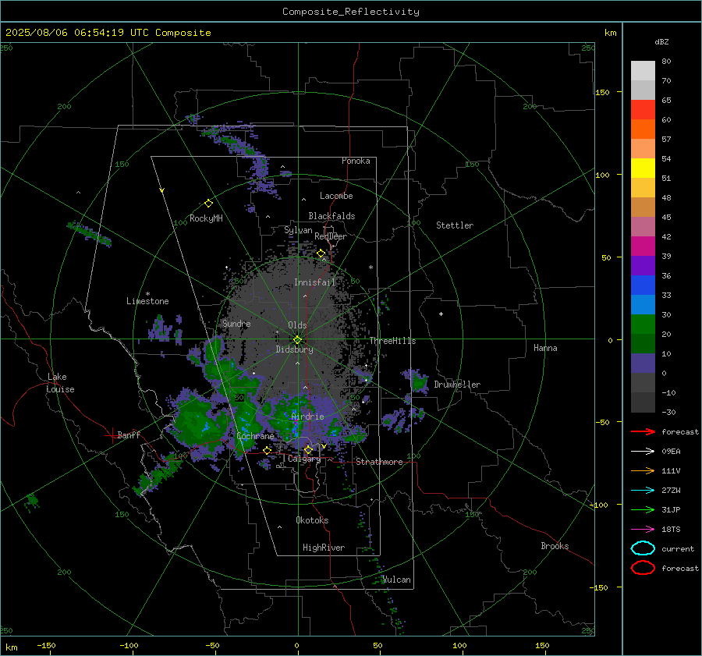Click the Okotoks label
The image size is (702, 656).
pyautogui.click(x=312, y=520)
